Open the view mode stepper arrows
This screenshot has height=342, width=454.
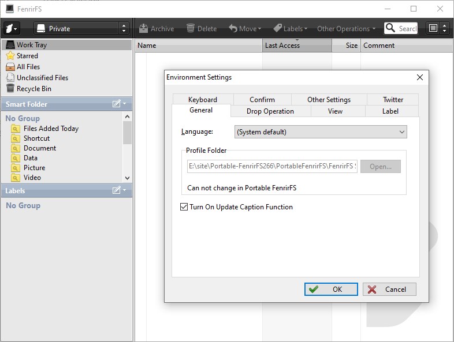click(x=445, y=28)
